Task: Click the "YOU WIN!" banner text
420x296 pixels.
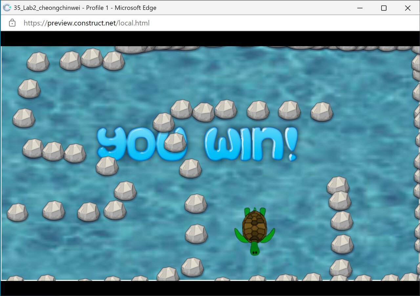Action: [197, 144]
